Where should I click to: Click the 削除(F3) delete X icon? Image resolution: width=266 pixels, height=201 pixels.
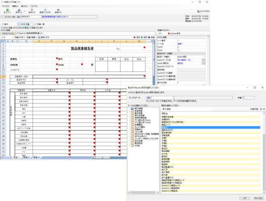point(32,10)
